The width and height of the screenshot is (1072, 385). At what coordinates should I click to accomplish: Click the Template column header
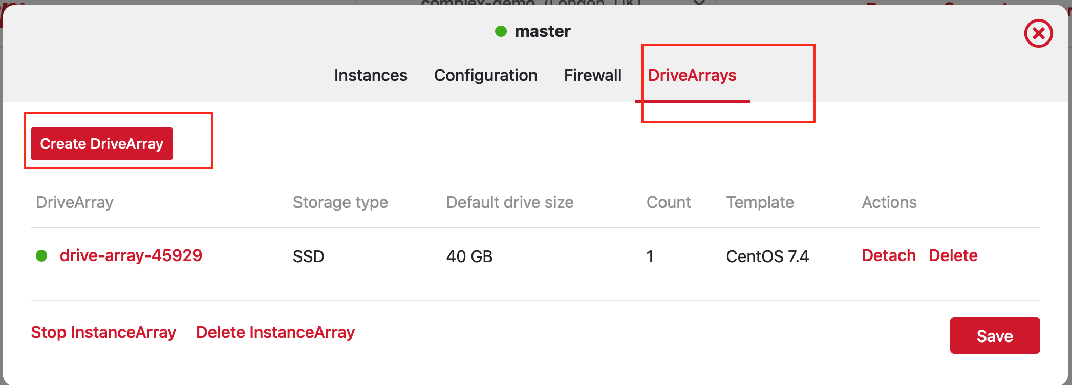760,202
